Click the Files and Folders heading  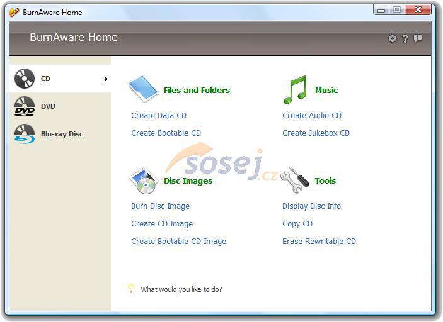click(197, 90)
